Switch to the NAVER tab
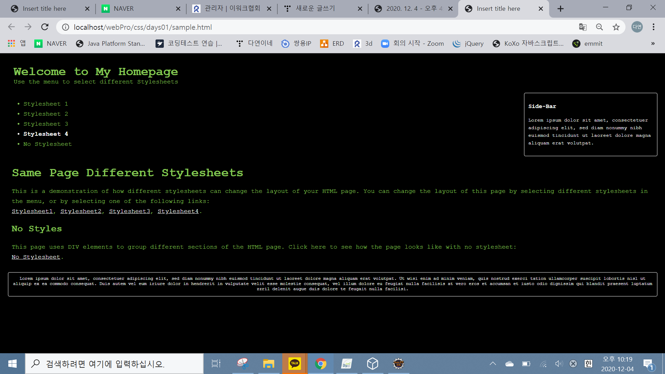The height and width of the screenshot is (374, 665). coord(123,9)
